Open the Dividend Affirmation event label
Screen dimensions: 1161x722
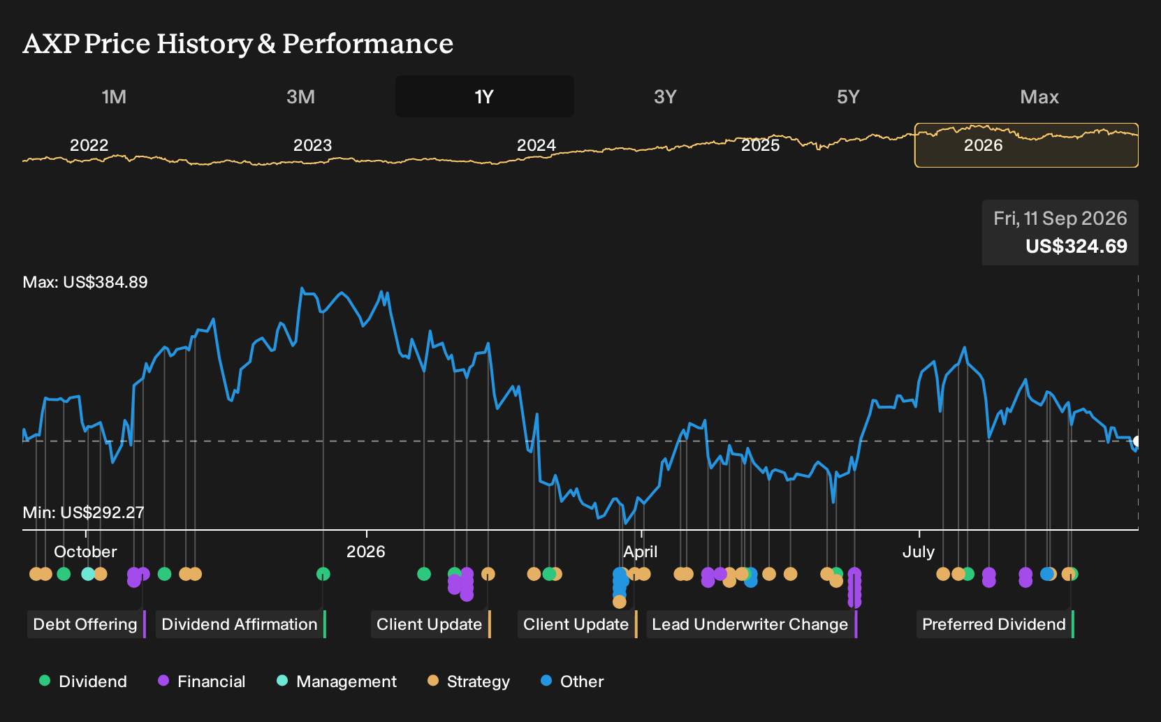(241, 624)
